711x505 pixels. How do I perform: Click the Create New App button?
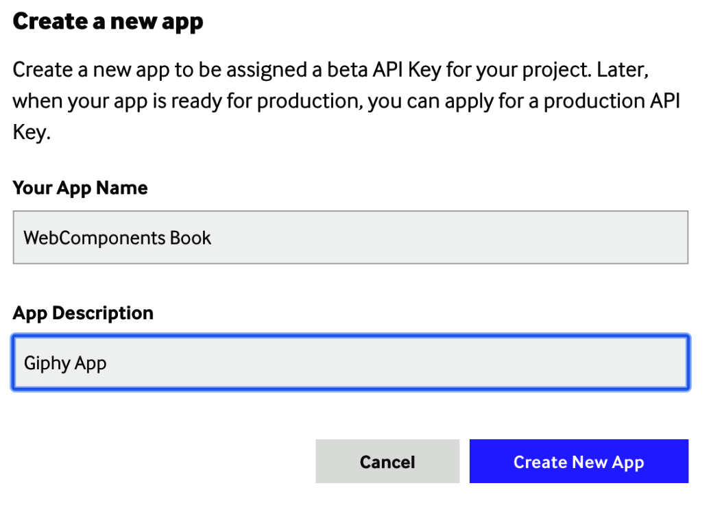click(x=578, y=462)
